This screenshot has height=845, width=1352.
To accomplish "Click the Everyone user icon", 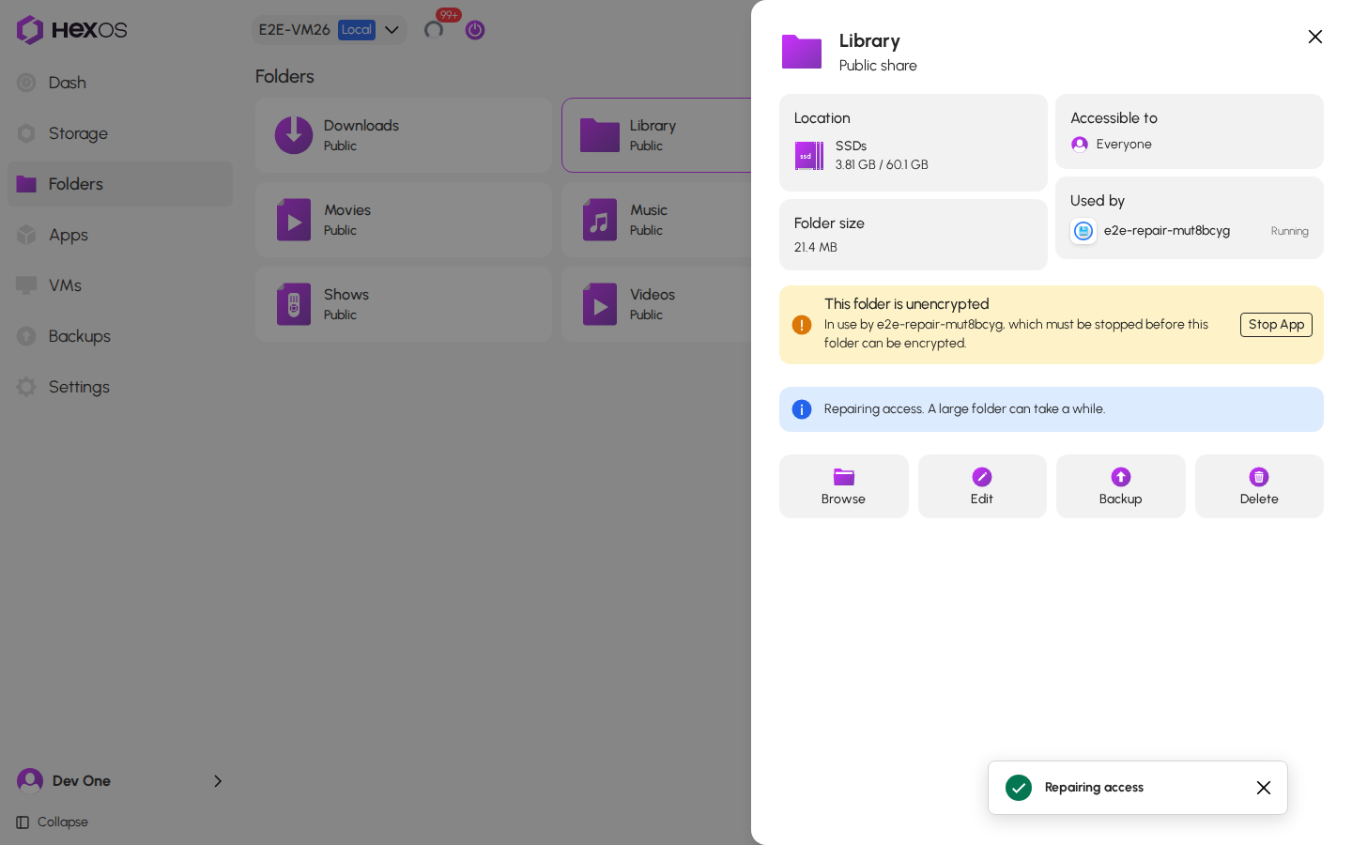I will [x=1080, y=144].
